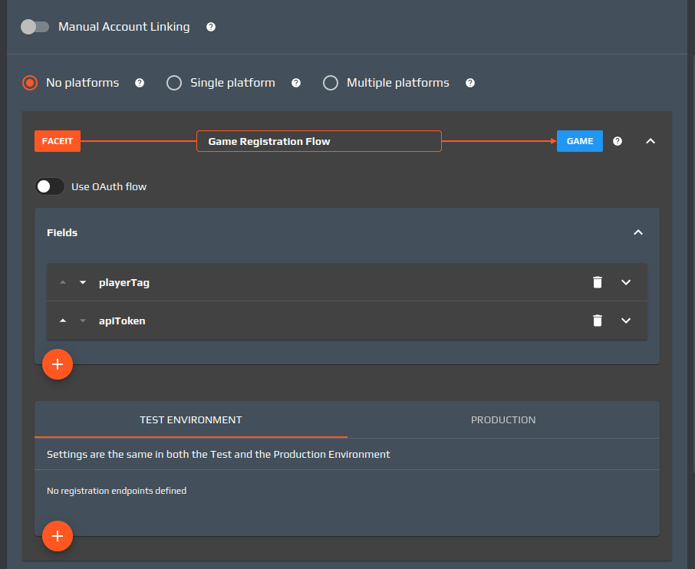Open the Test Environment tab
Screen dimensions: 695x569
pos(191,419)
